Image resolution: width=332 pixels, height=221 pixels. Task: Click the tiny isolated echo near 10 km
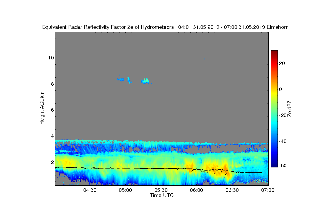tap(204, 59)
